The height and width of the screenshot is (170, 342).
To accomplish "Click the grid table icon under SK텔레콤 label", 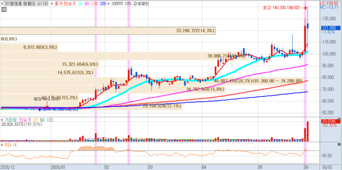I will pos(4,9).
